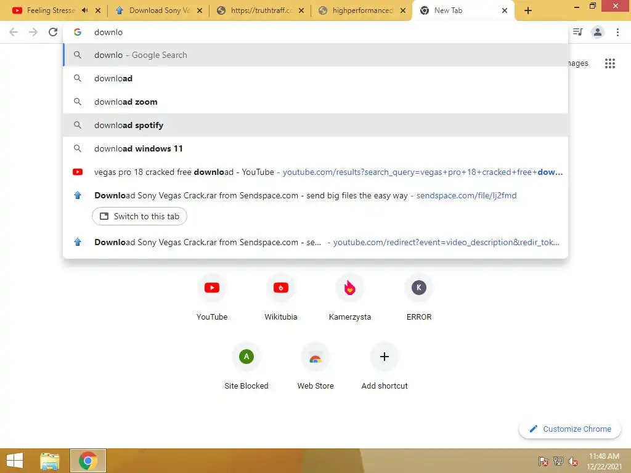Viewport: 631px width, 473px height.
Task: Close the highperformanced tab
Action: pyautogui.click(x=403, y=11)
